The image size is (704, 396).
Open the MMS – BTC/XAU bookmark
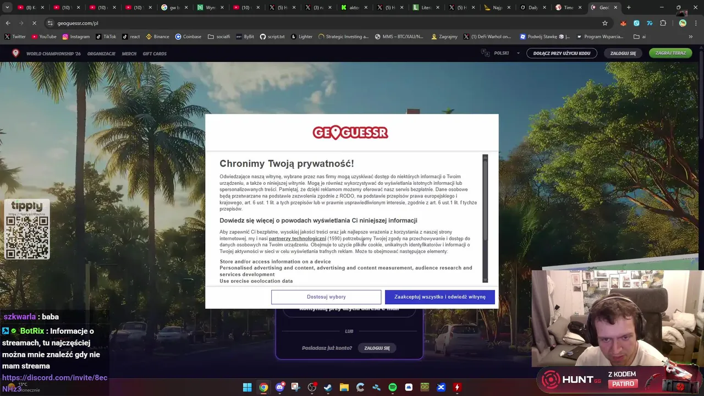[399, 37]
